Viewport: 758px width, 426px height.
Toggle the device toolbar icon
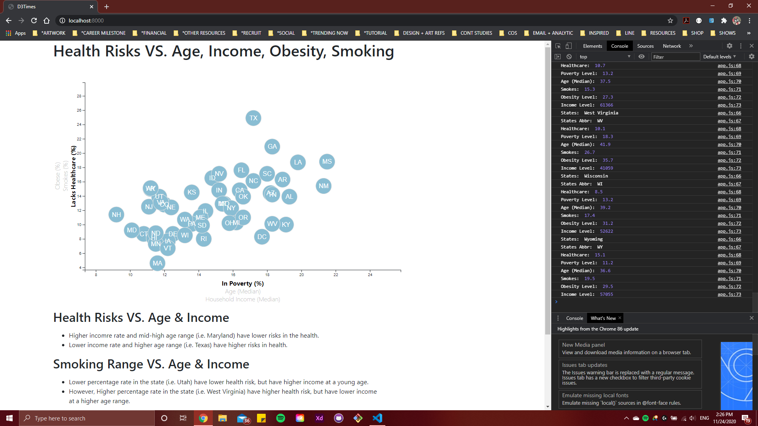[568, 46]
